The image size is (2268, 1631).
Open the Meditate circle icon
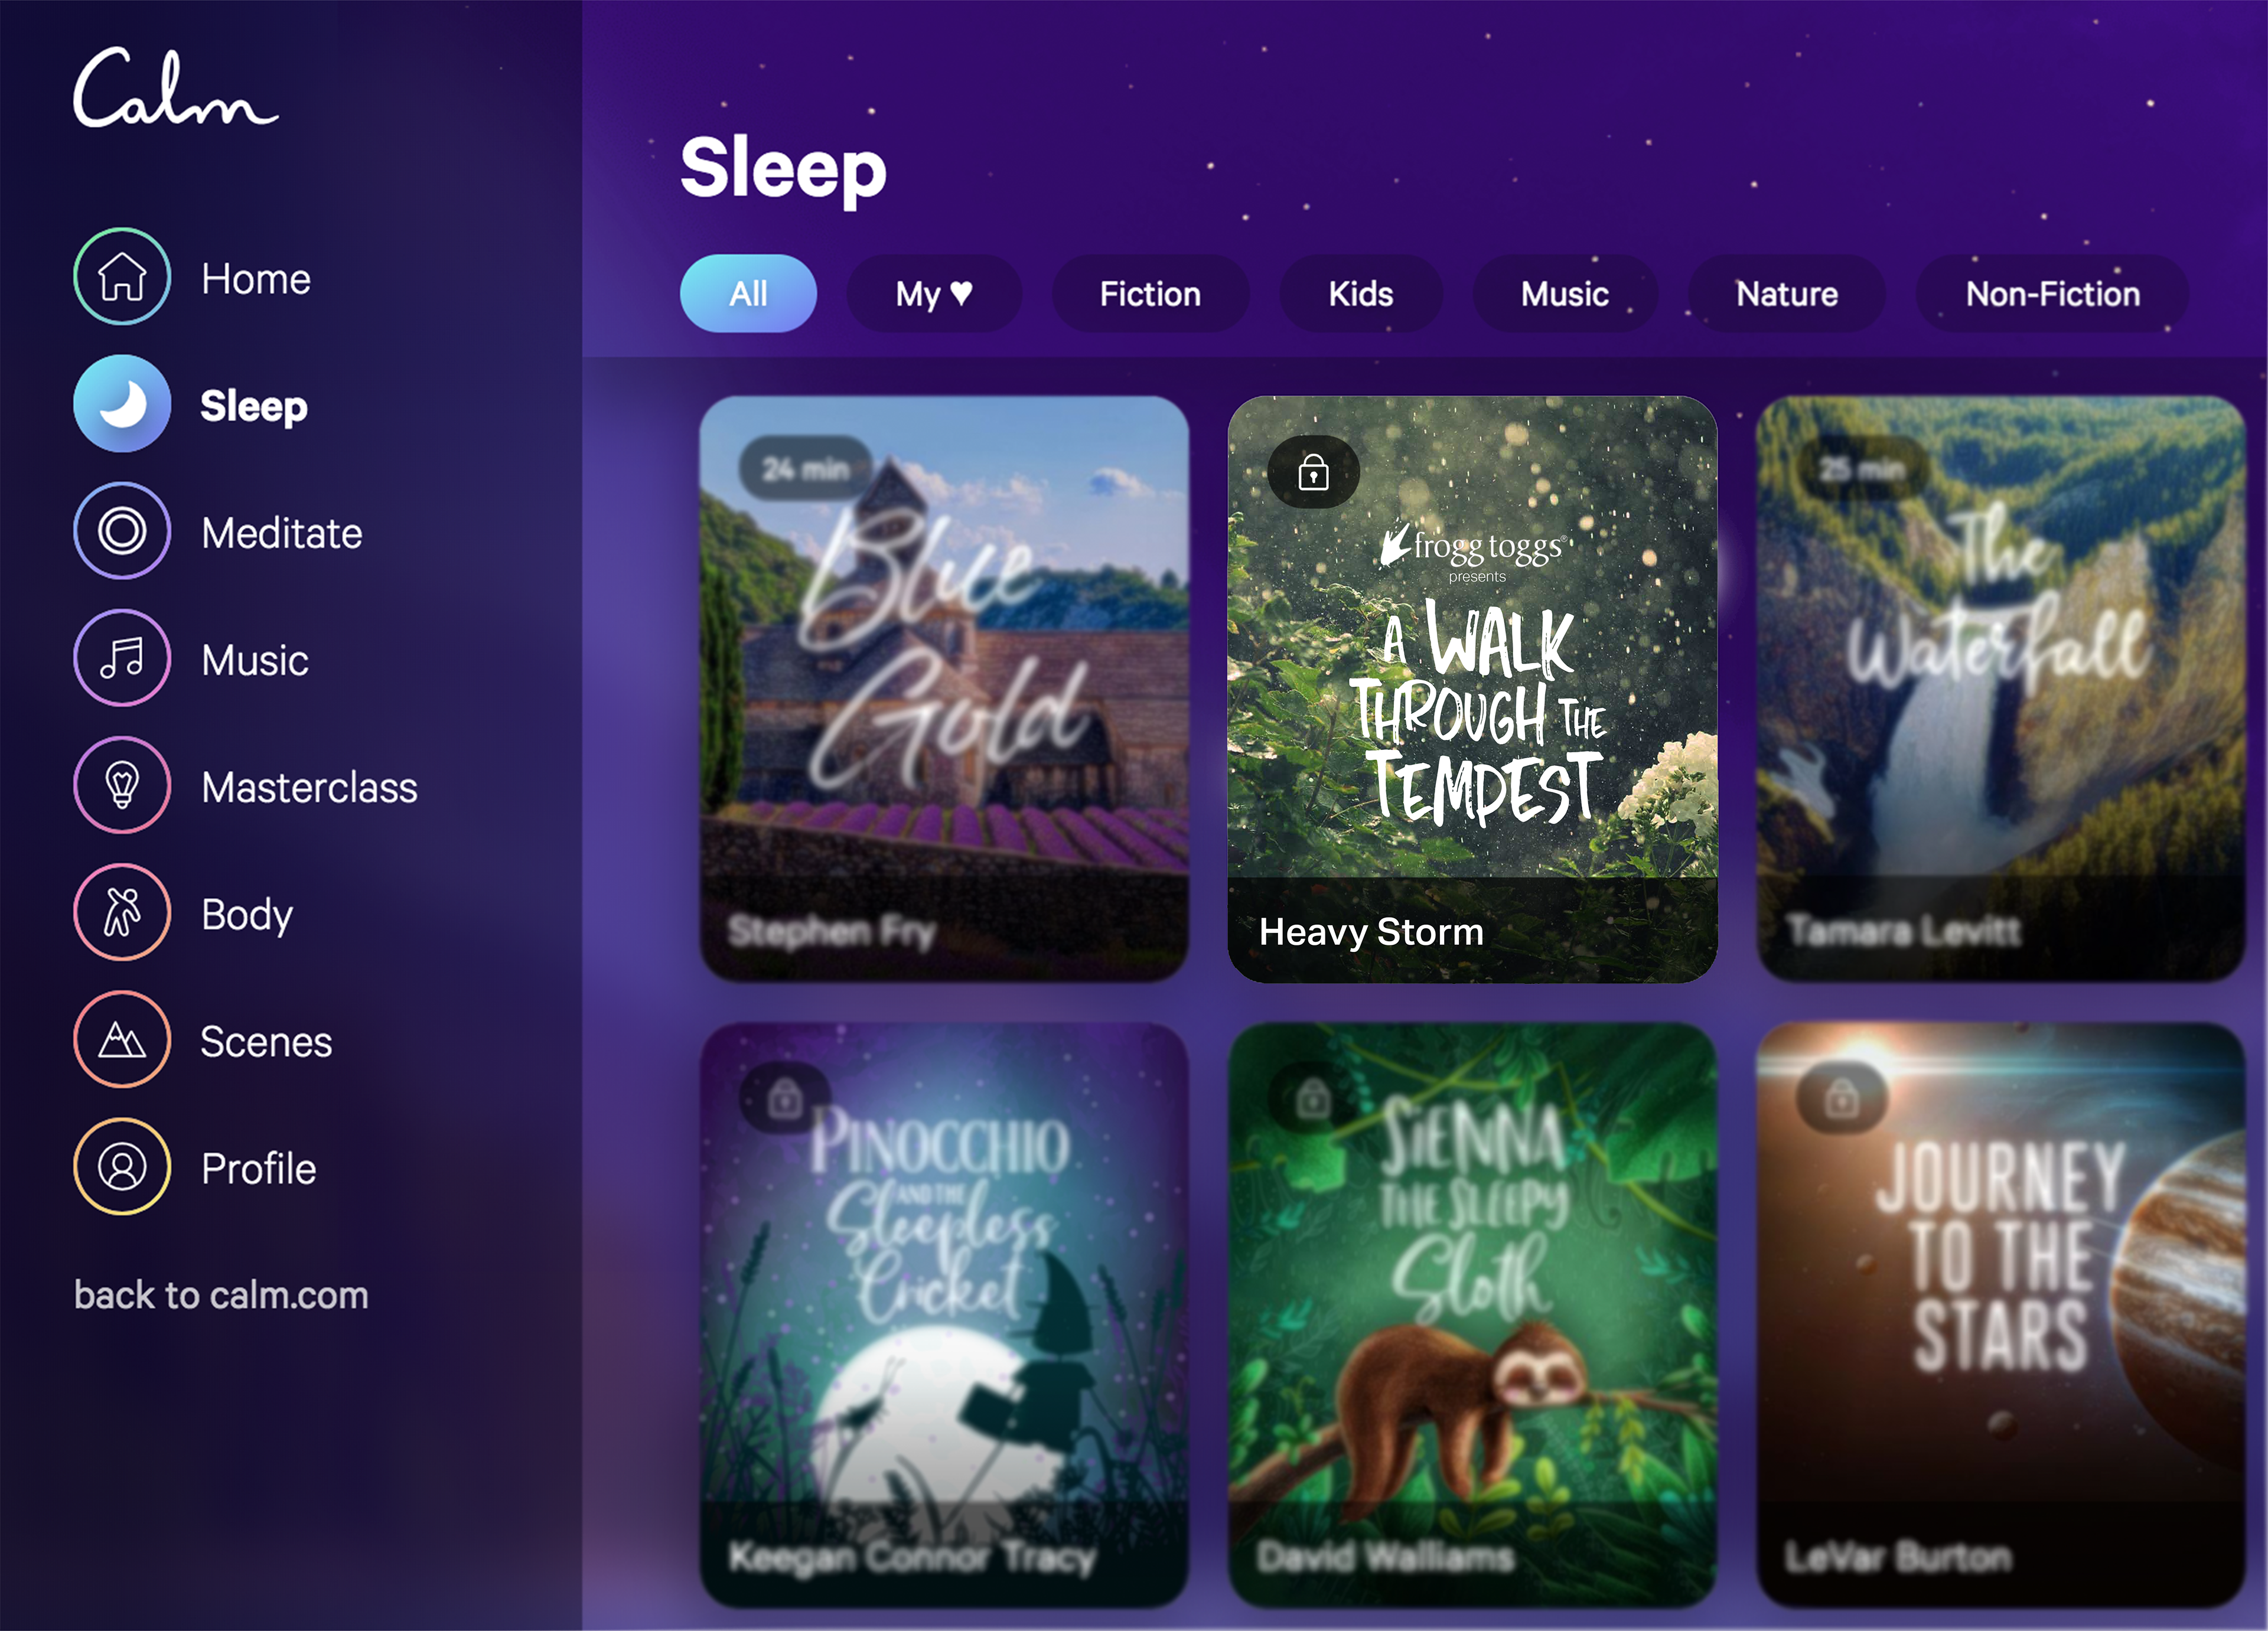coord(122,531)
